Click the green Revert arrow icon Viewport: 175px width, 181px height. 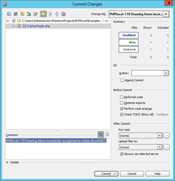click(x=29, y=14)
